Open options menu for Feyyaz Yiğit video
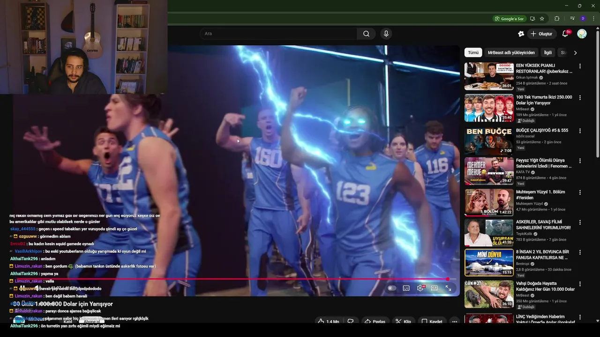The image size is (600, 337). click(x=580, y=161)
